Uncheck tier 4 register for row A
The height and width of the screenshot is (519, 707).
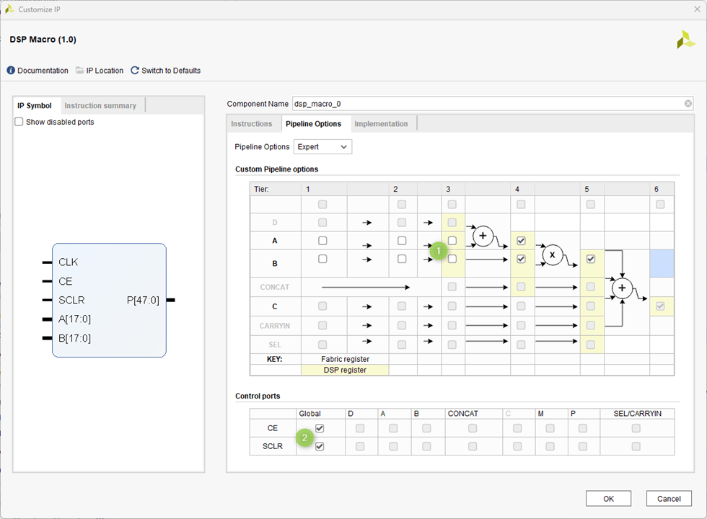(521, 241)
